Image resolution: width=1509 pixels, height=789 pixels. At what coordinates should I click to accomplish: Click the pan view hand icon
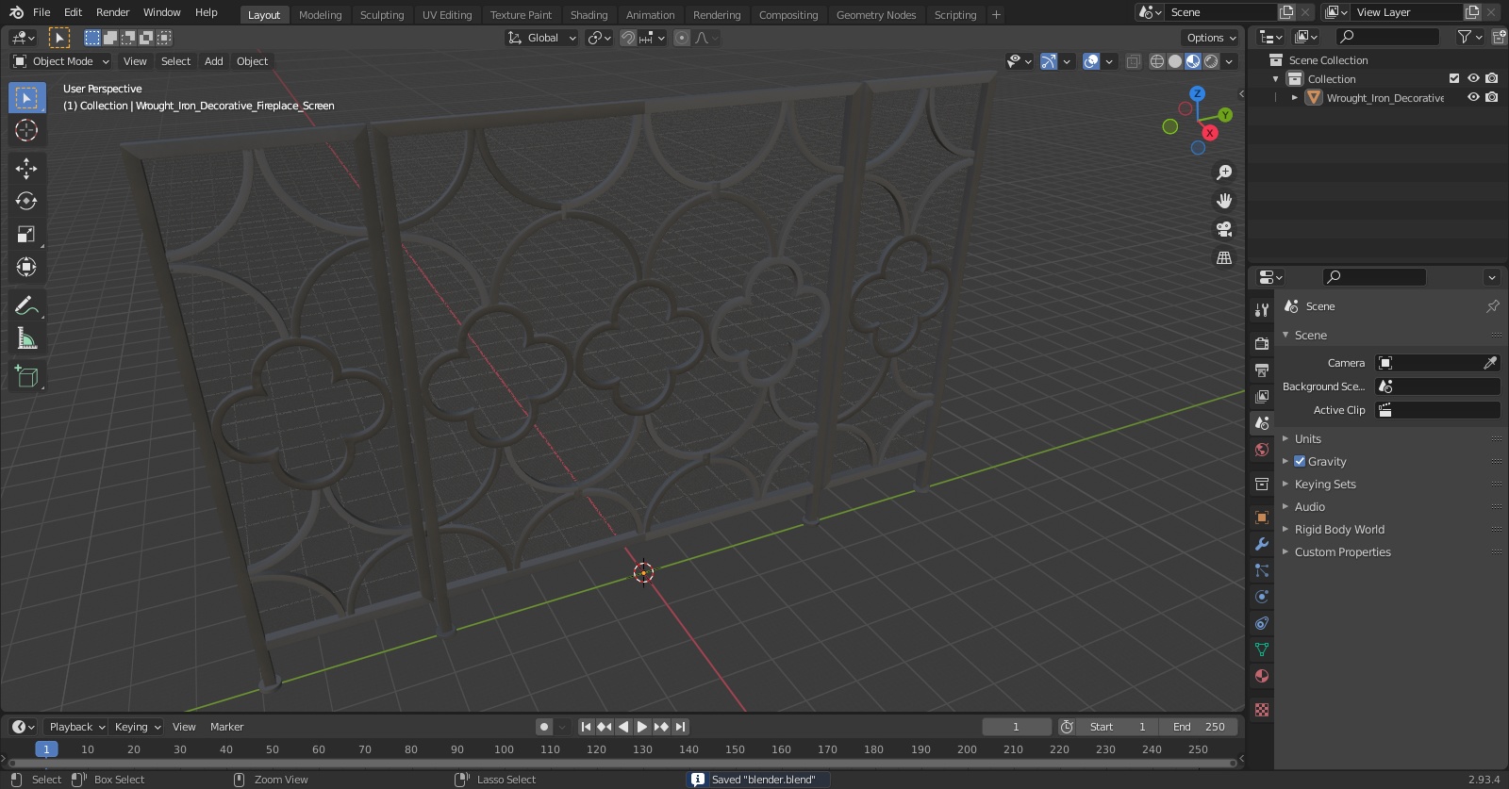pos(1224,201)
